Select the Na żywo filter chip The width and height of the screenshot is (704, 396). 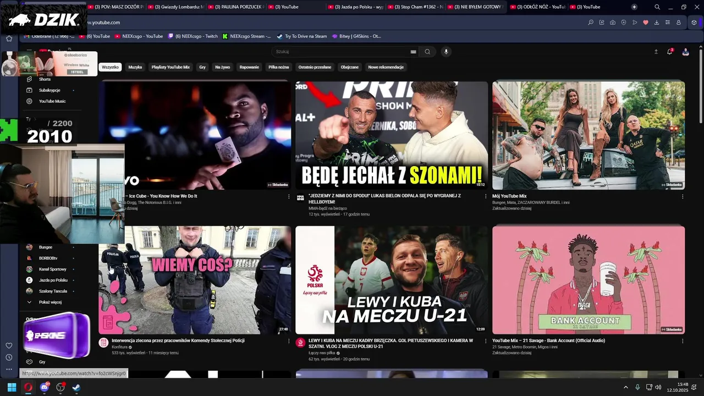click(x=223, y=67)
